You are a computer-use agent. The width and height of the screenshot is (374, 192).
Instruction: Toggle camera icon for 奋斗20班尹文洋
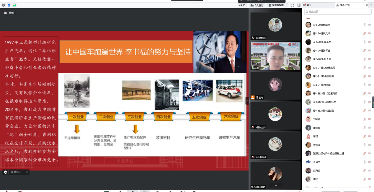[x=369, y=33]
